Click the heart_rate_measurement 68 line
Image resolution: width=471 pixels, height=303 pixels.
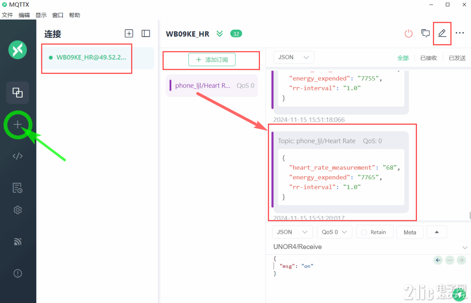344,168
